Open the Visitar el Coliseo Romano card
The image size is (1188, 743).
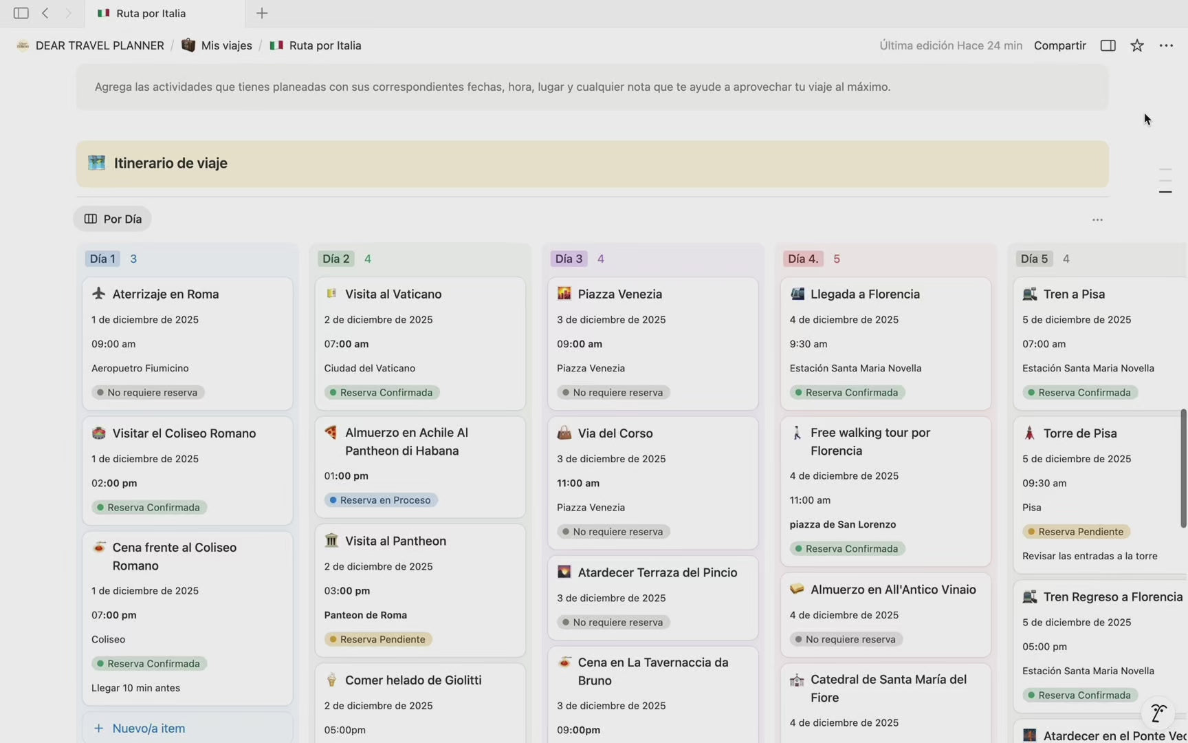184,433
